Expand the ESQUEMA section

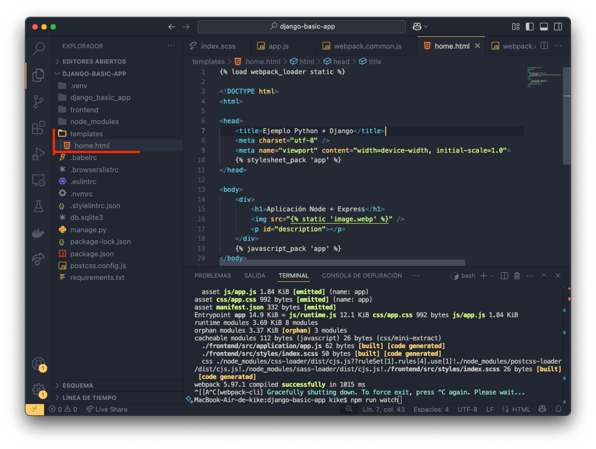click(117, 385)
